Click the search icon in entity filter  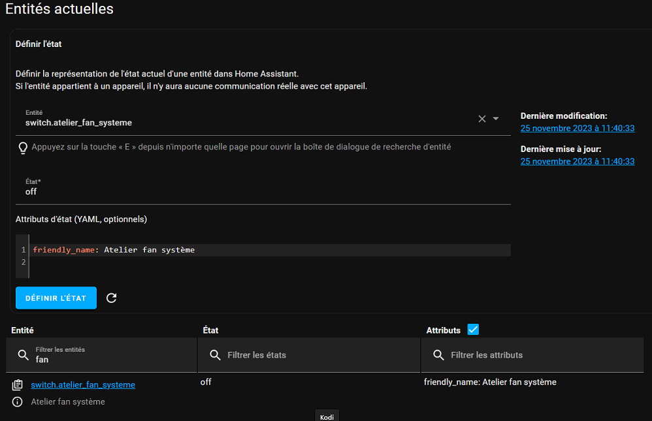pyautogui.click(x=24, y=355)
